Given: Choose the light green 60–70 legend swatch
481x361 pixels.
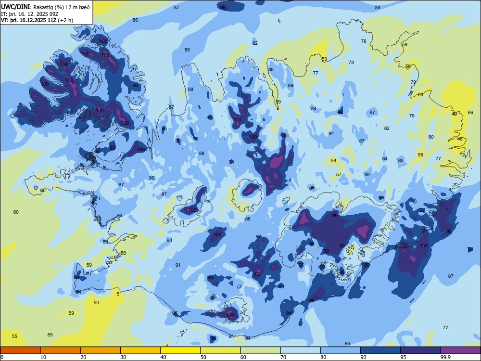Looking at the screenshot, I should click(x=260, y=350).
